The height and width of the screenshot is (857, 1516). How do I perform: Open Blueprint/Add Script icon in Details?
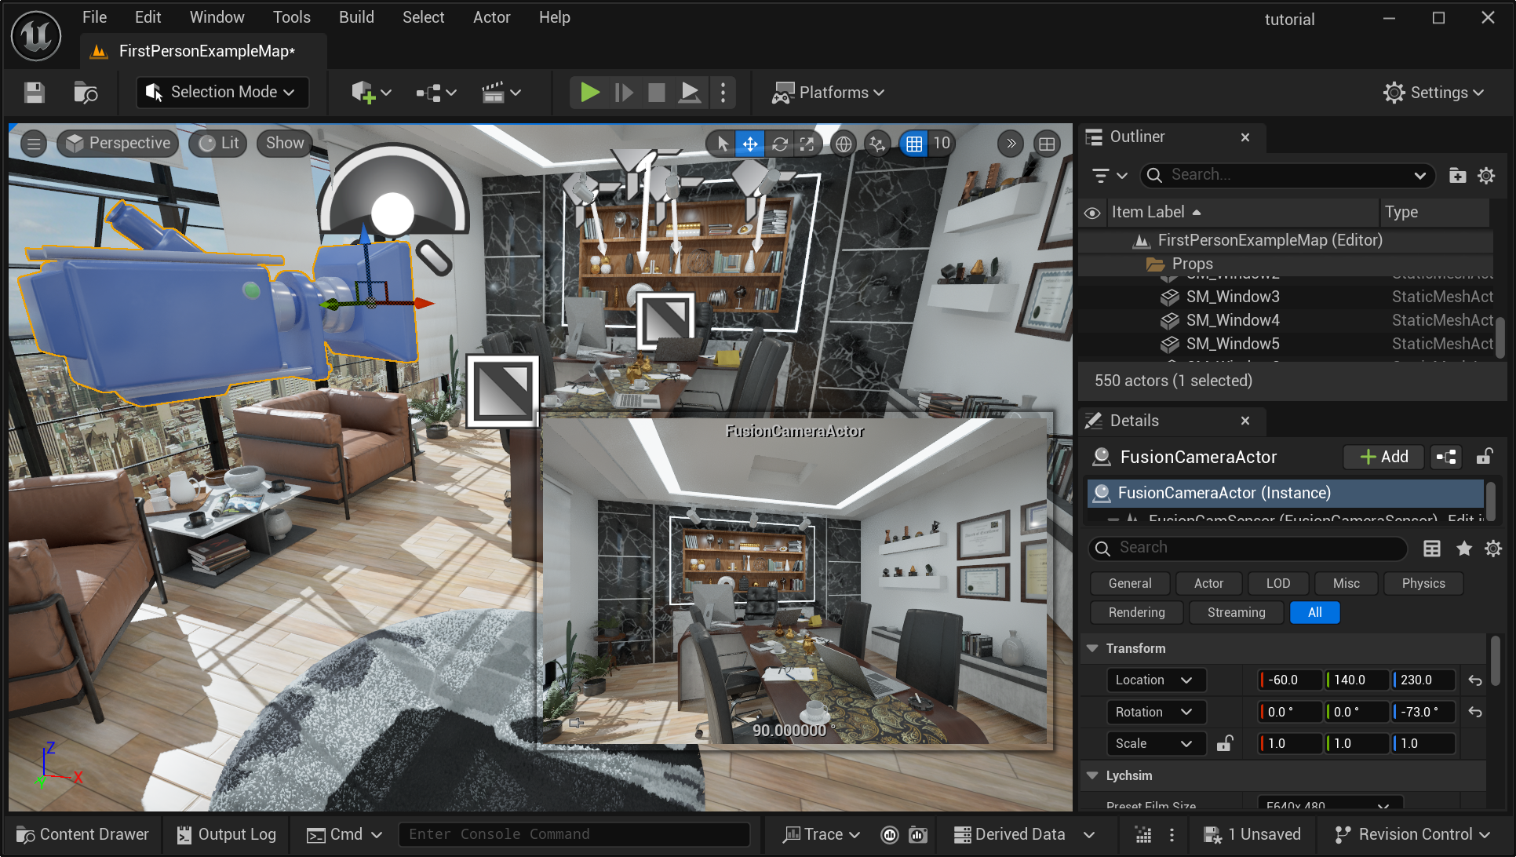[1446, 457]
